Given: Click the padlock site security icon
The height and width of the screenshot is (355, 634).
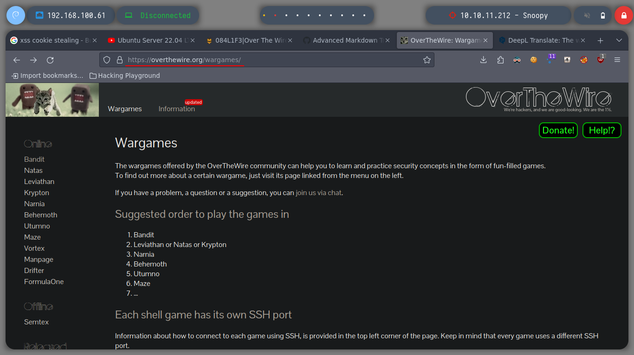Looking at the screenshot, I should click(119, 60).
